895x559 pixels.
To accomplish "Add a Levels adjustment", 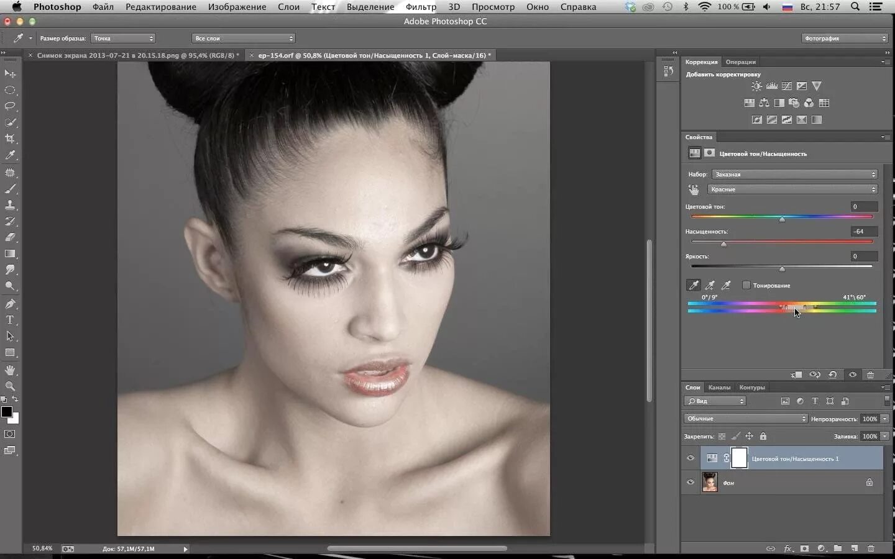I will click(772, 86).
